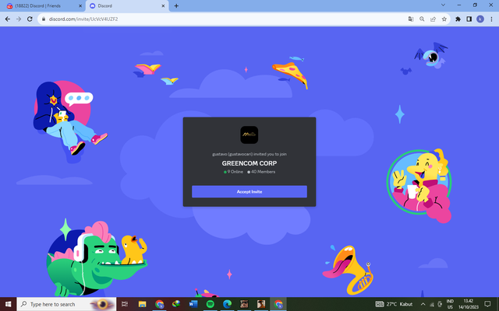
Task: Launch Microsoft Word from the taskbar
Action: [193, 304]
